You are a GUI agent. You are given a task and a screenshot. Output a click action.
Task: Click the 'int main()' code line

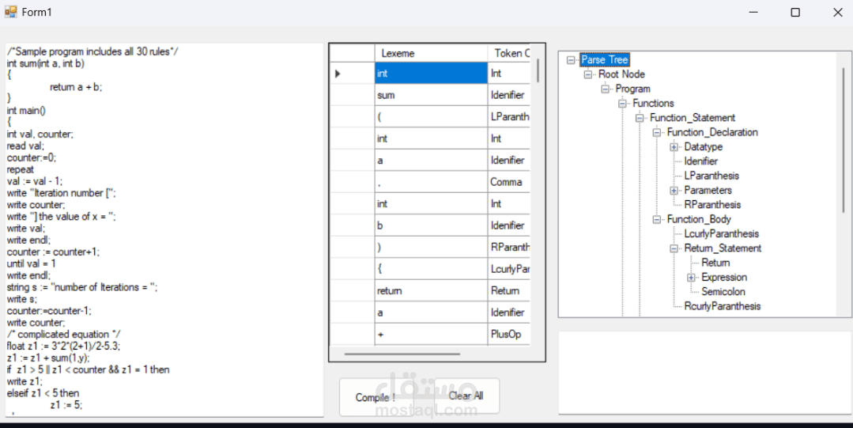27,111
